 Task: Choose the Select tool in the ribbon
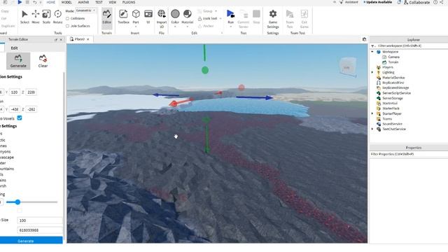click(24, 17)
